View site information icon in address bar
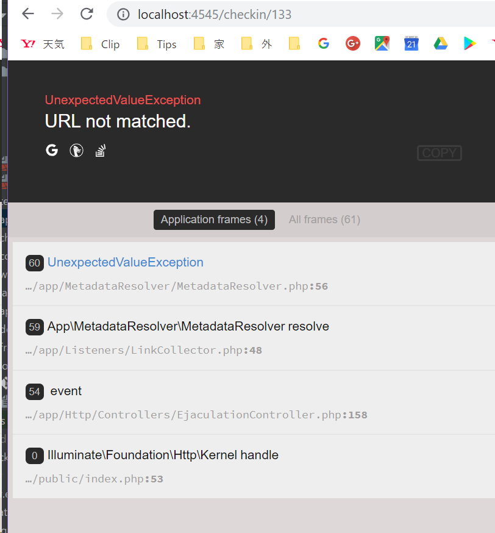Screen dimensions: 495x533 point(124,14)
